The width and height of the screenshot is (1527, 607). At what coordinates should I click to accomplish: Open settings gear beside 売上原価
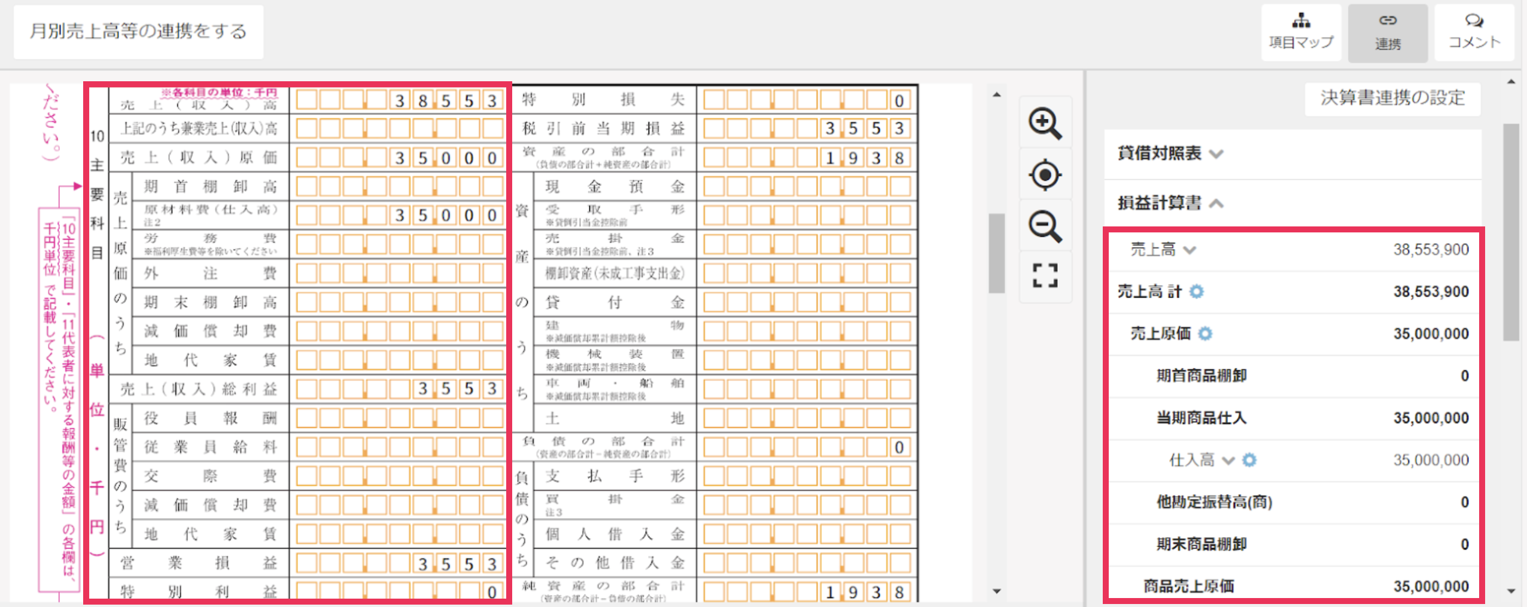tap(1205, 333)
